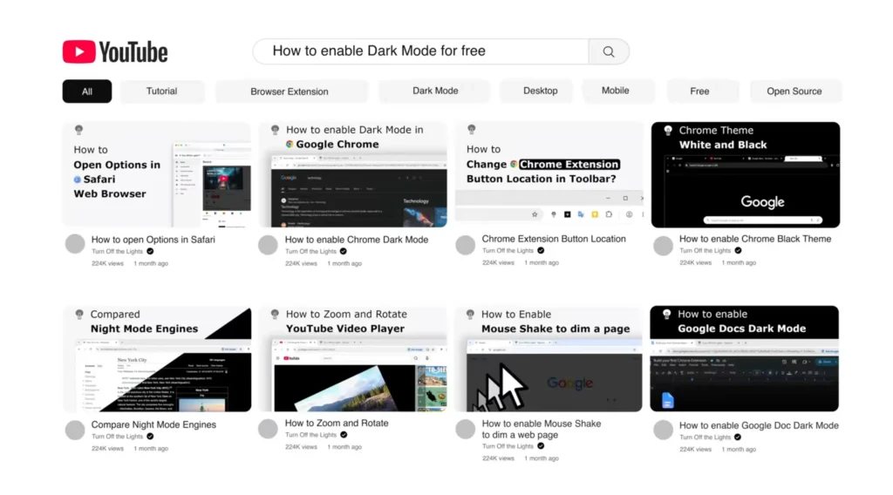
Task: Click verified badge under Chrome Extension Button Location
Action: pyautogui.click(x=541, y=251)
